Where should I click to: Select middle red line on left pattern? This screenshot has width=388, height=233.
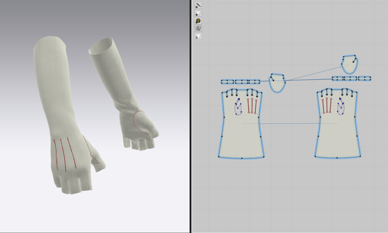(252, 106)
